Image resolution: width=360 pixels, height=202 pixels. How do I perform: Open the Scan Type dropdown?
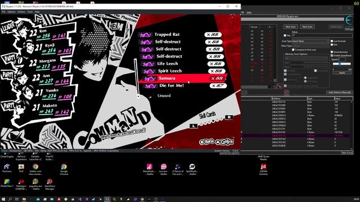pyautogui.click(x=310, y=41)
